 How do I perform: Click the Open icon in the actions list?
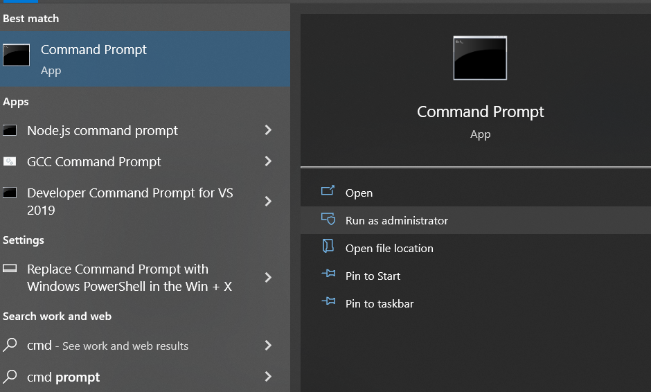pos(328,191)
